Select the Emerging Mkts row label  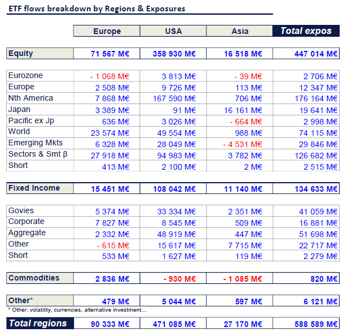pyautogui.click(x=36, y=143)
